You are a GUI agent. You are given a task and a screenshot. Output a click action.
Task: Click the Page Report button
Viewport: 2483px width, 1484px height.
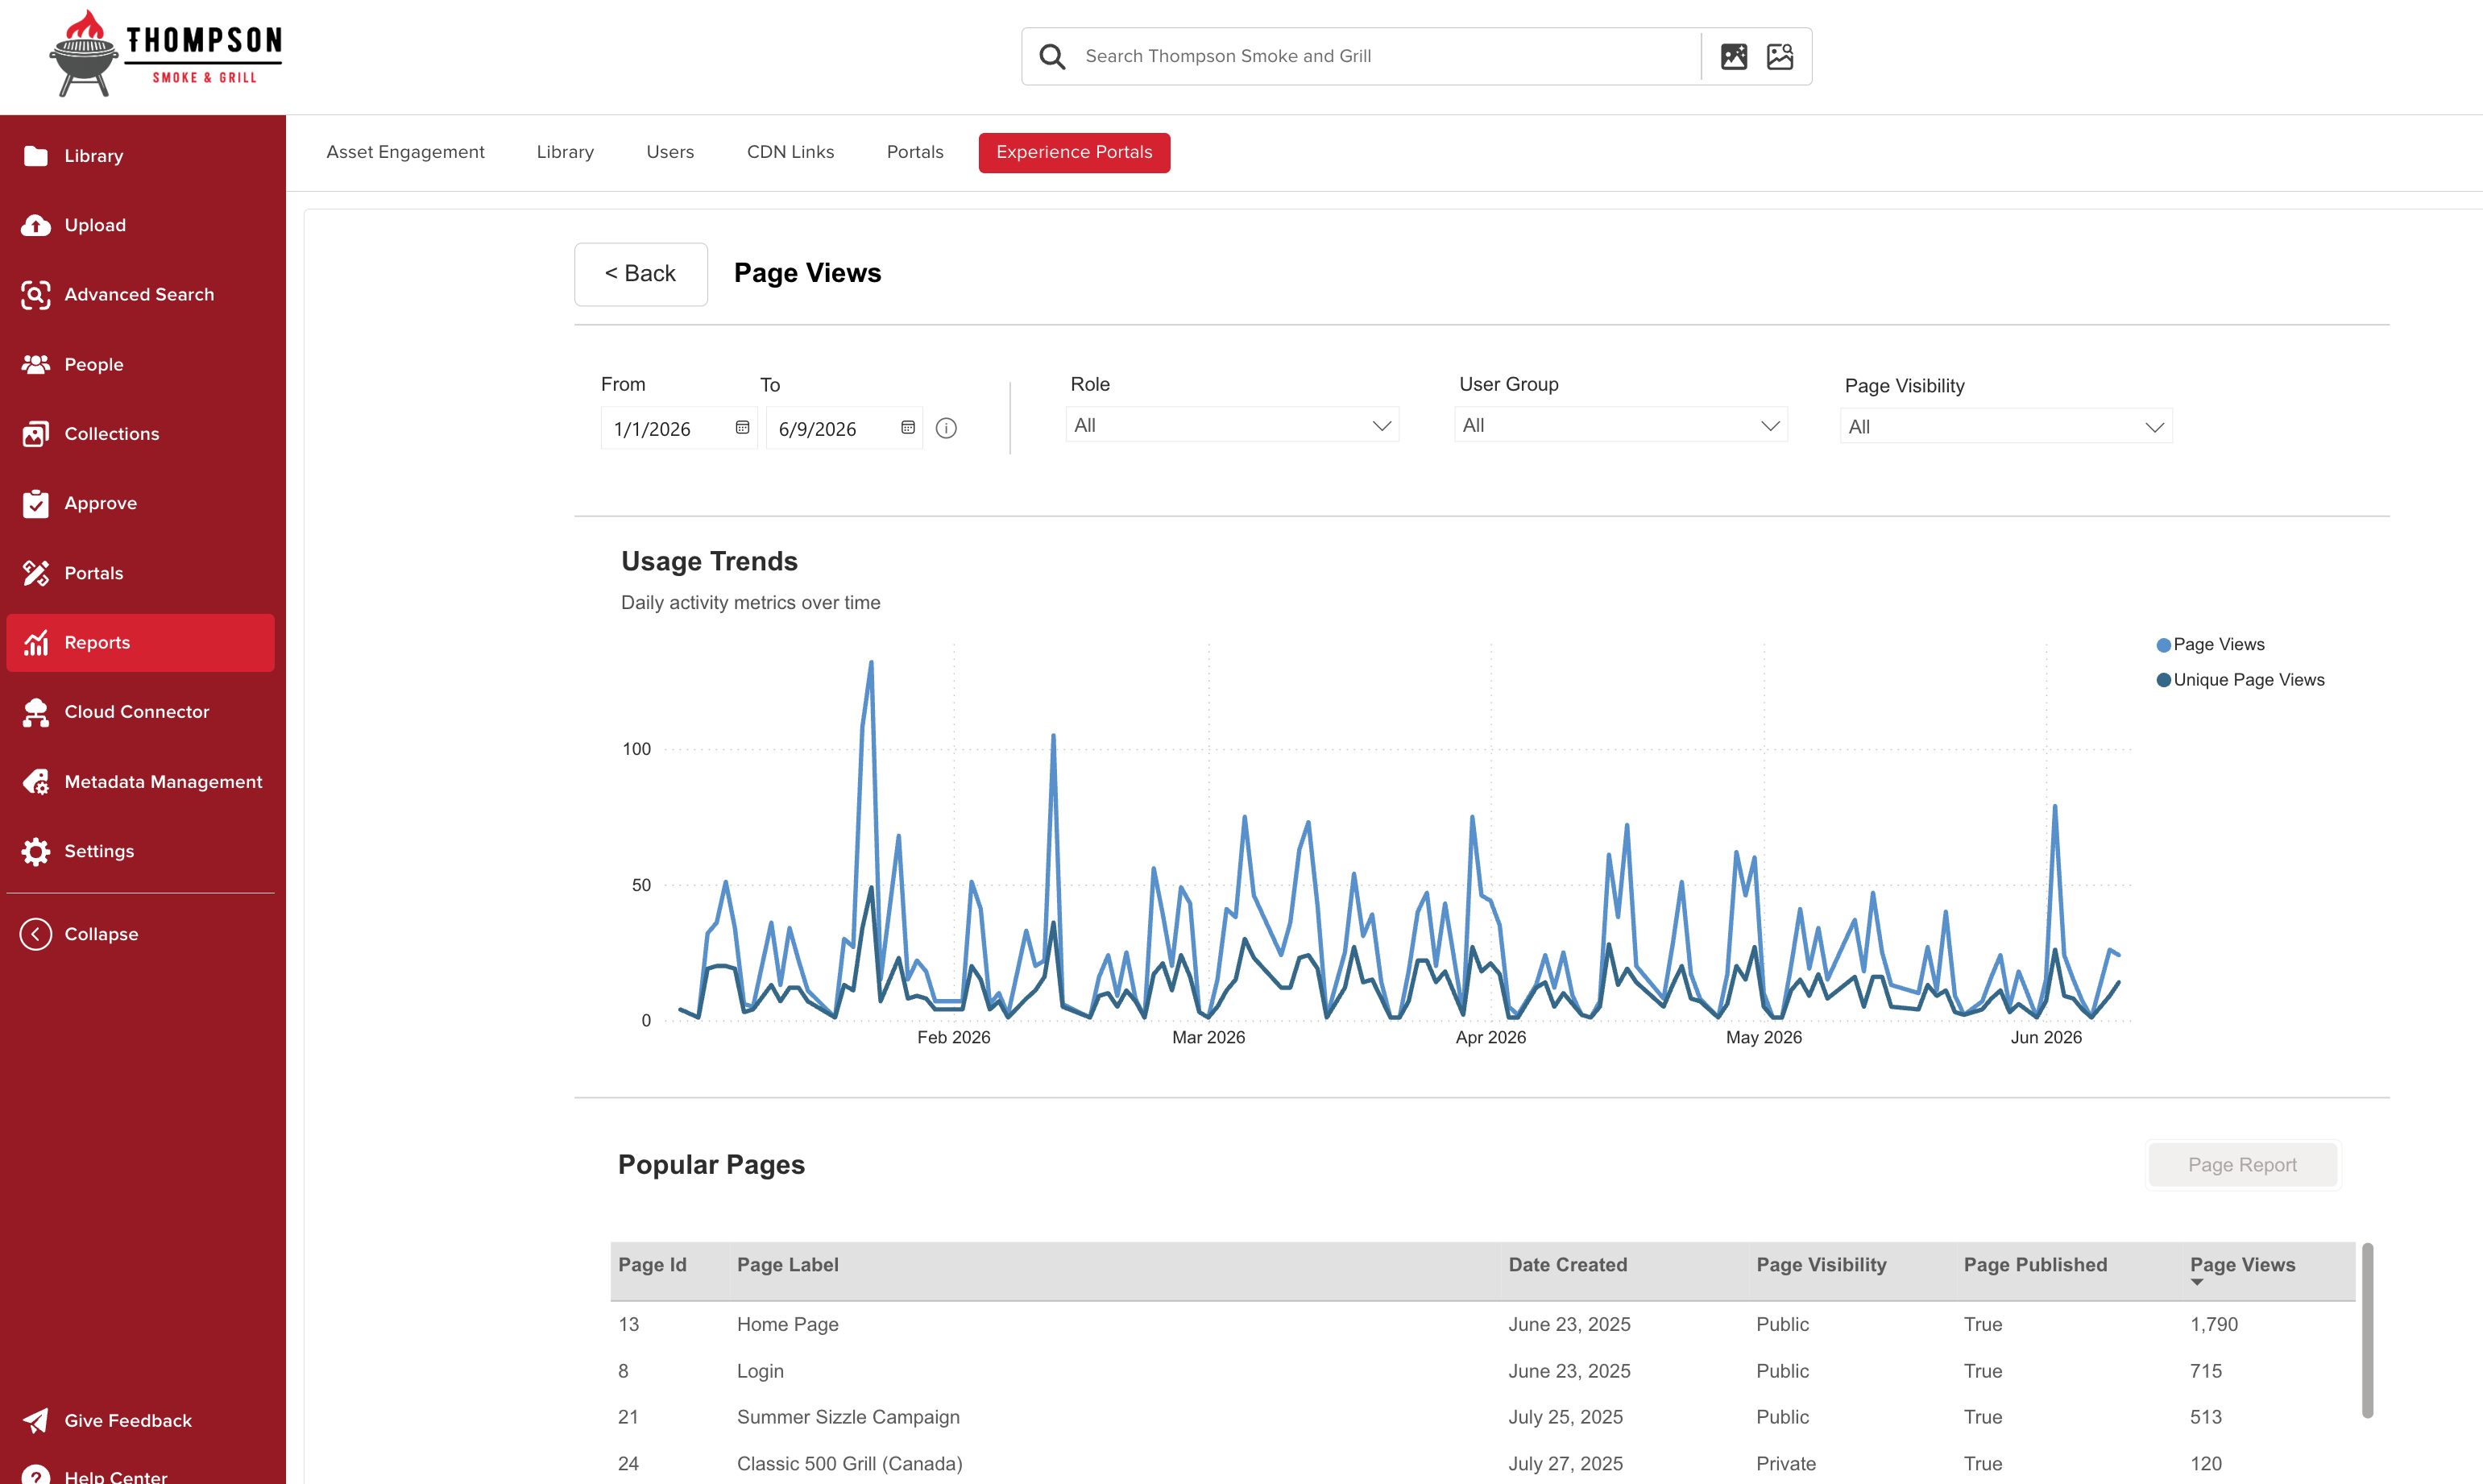coord(2243,1165)
